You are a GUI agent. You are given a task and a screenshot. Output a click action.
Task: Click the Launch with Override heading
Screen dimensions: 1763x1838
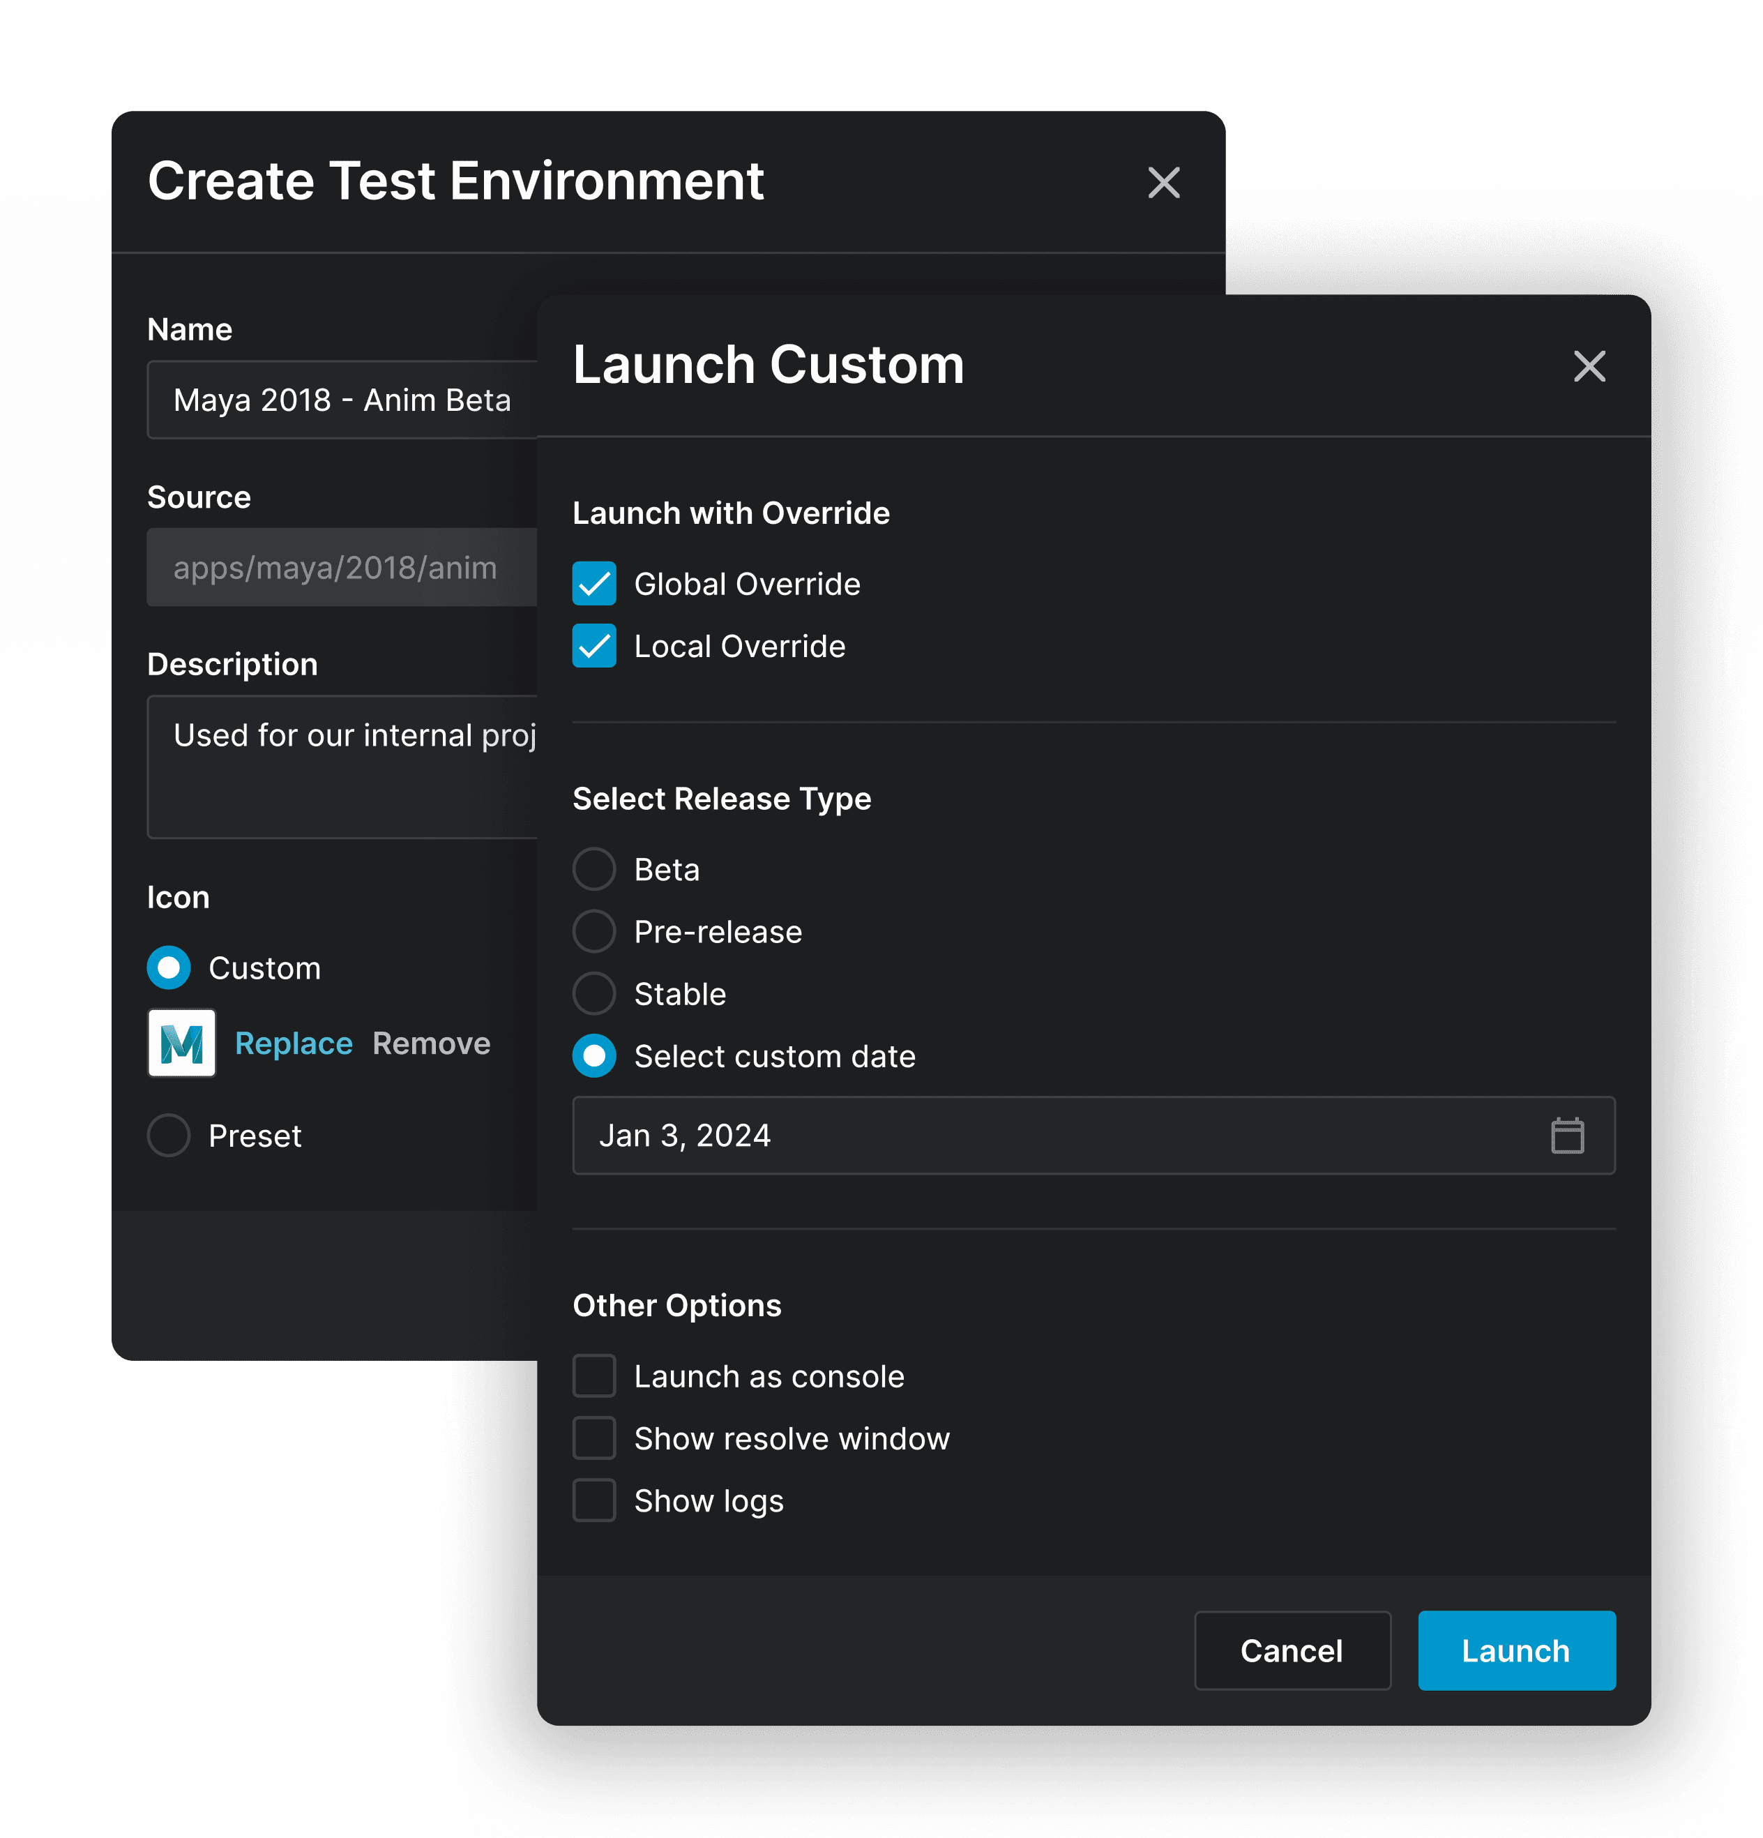coord(731,513)
